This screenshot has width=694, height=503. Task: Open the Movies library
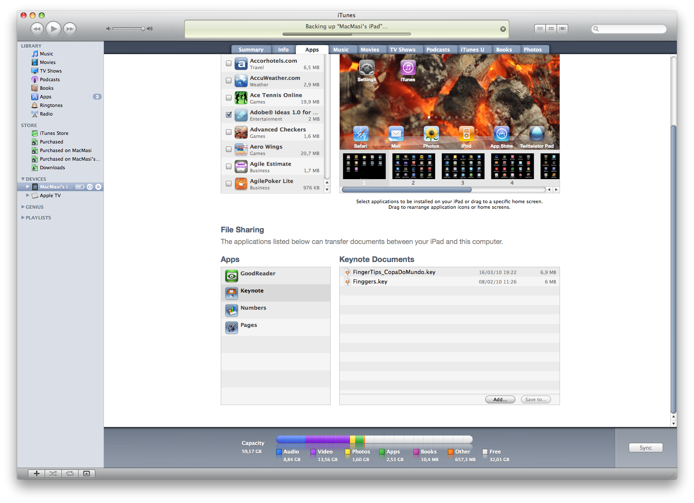coord(47,62)
